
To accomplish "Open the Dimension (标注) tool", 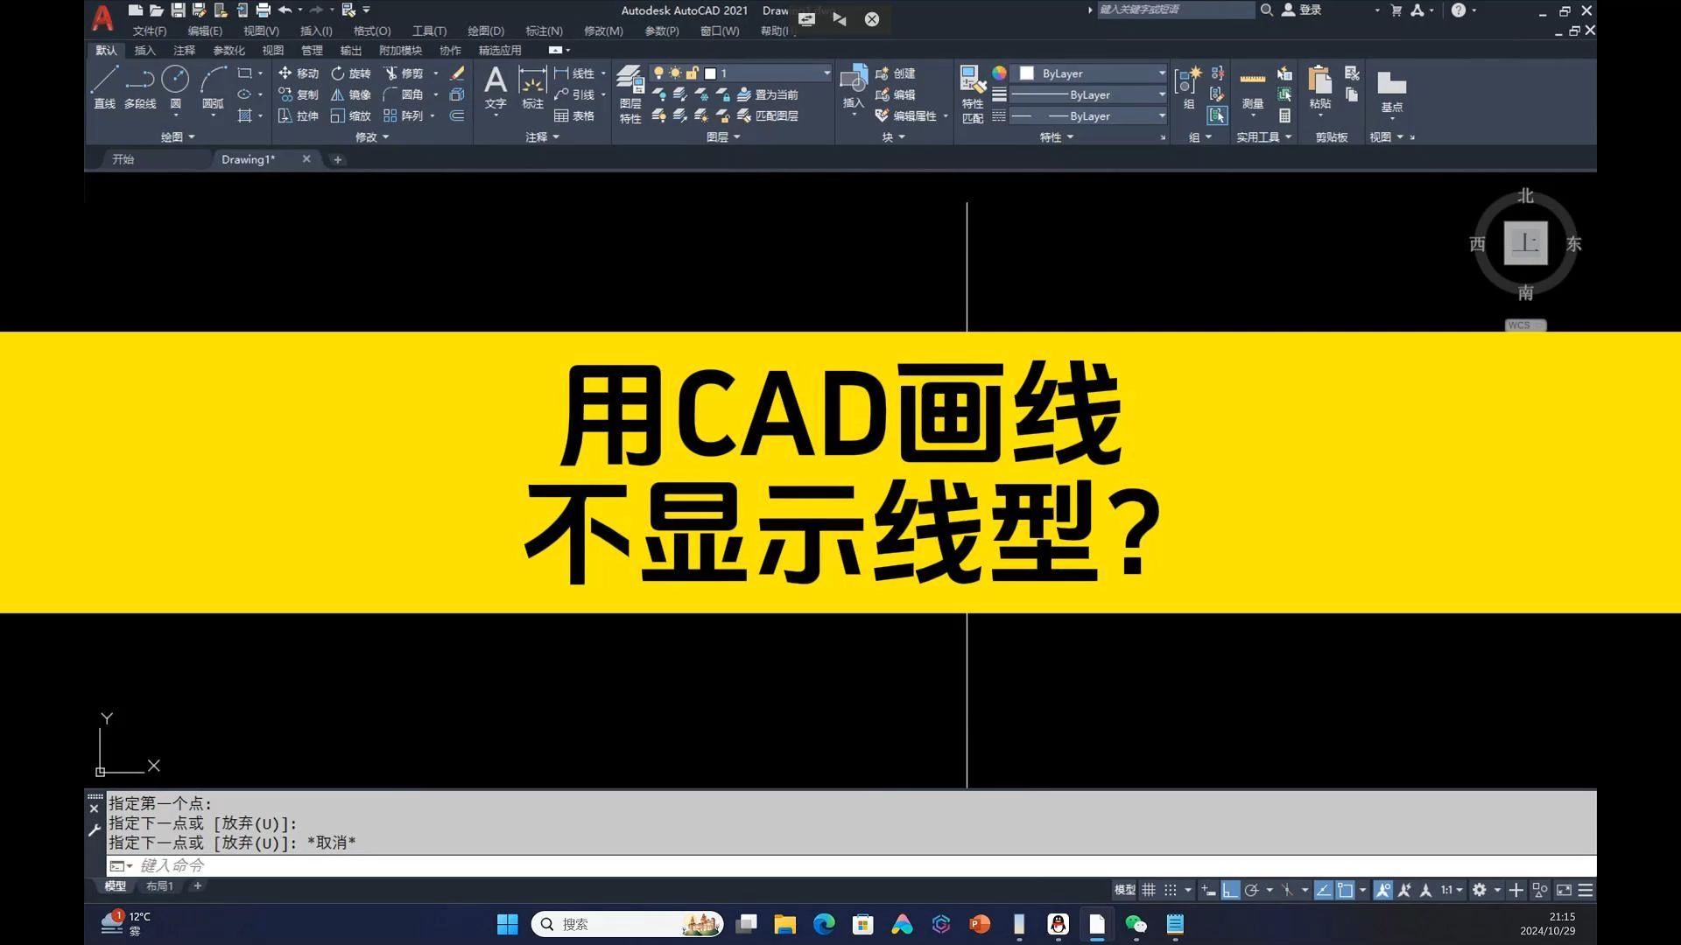I will [532, 87].
